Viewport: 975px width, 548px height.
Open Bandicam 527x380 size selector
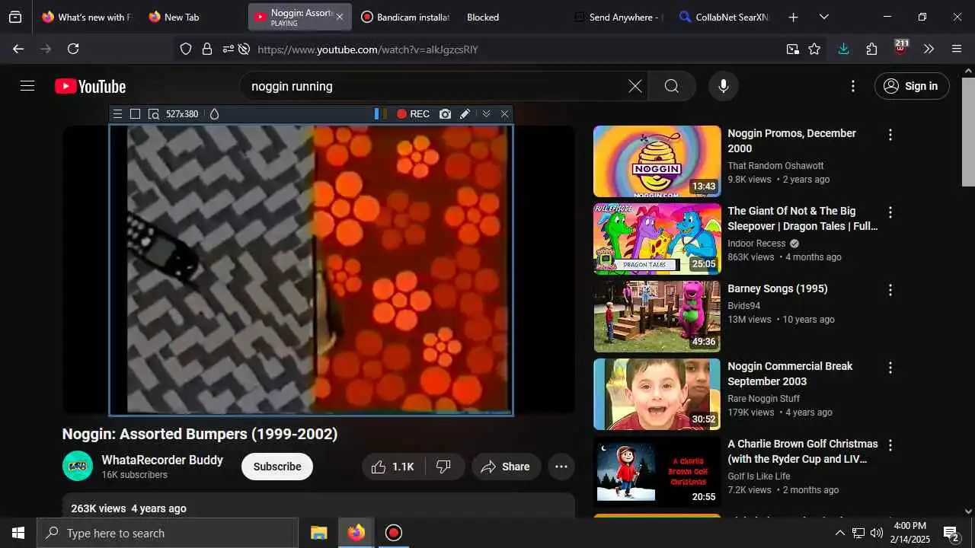coord(182,114)
